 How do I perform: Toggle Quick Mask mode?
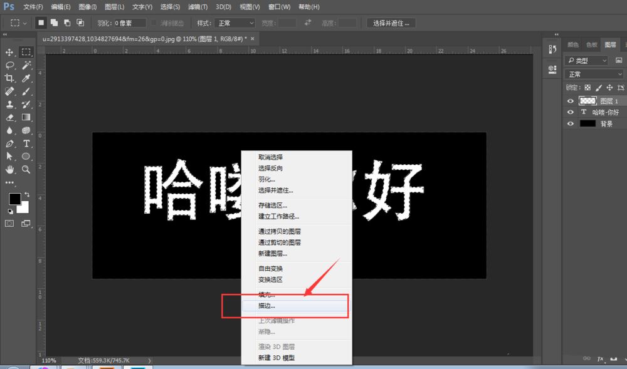9,224
